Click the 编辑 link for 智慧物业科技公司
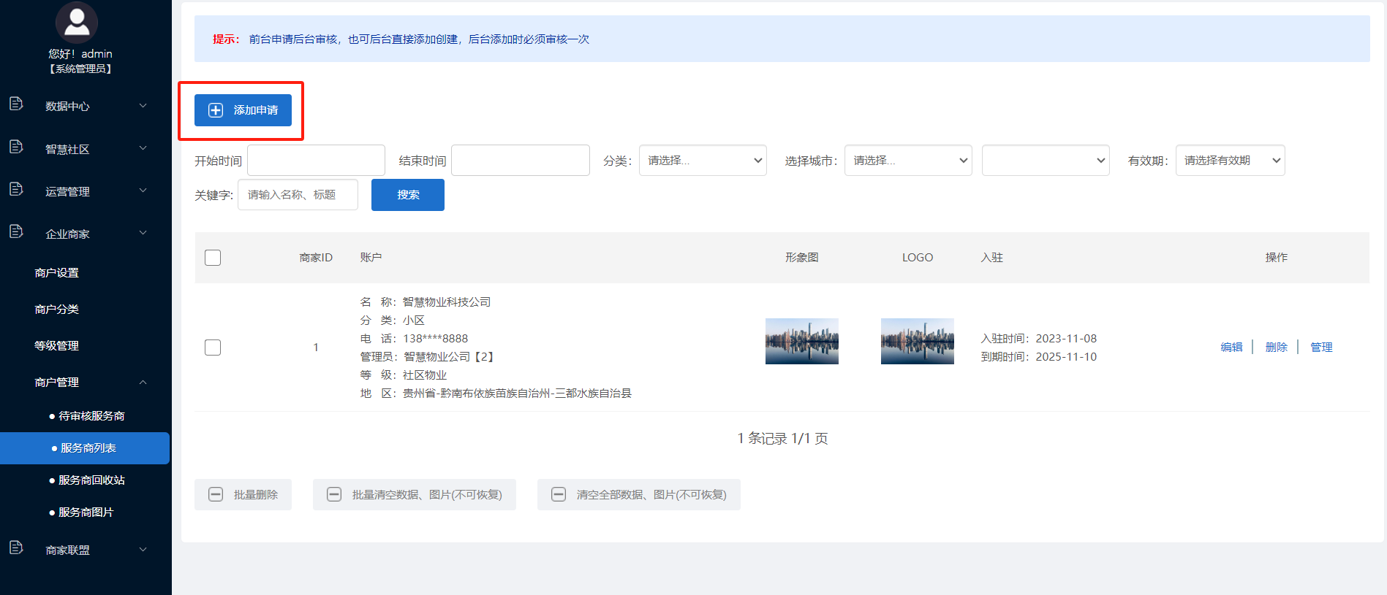 1231,348
